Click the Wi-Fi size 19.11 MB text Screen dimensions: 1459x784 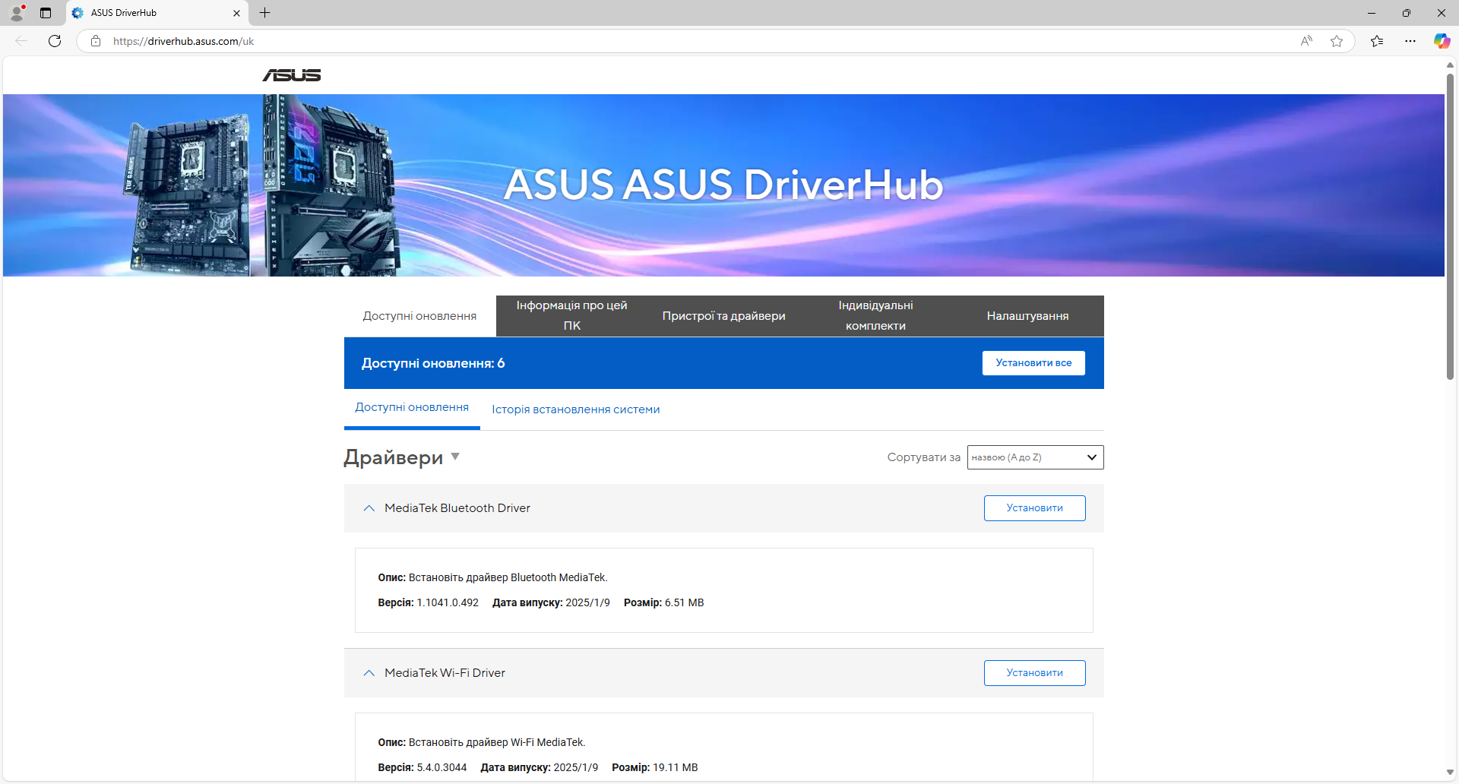coord(655,767)
